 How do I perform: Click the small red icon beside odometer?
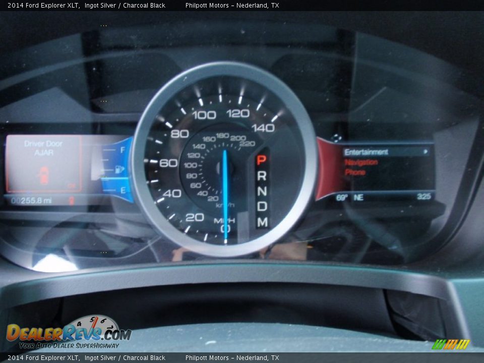pos(72,201)
